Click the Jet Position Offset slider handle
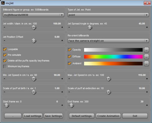 point(34,41)
